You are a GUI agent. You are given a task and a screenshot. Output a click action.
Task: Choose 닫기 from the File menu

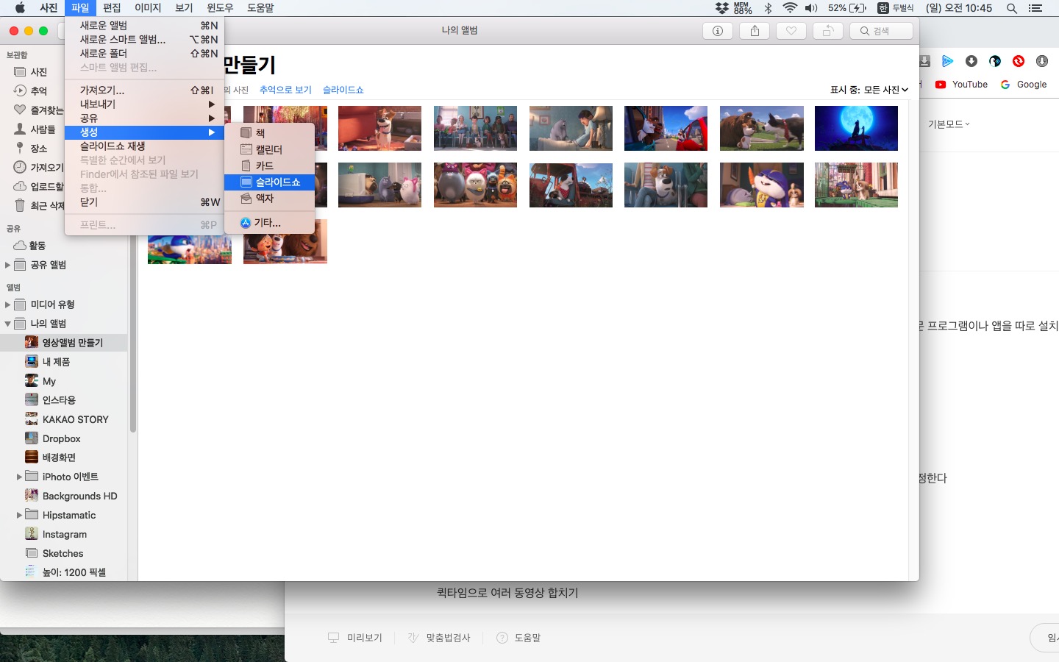pyautogui.click(x=144, y=202)
